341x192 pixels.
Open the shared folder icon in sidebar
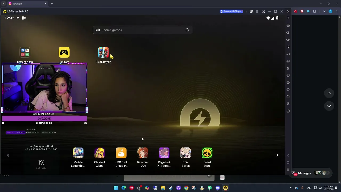[288, 97]
